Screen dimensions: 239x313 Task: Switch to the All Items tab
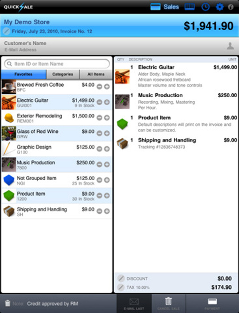click(x=96, y=74)
